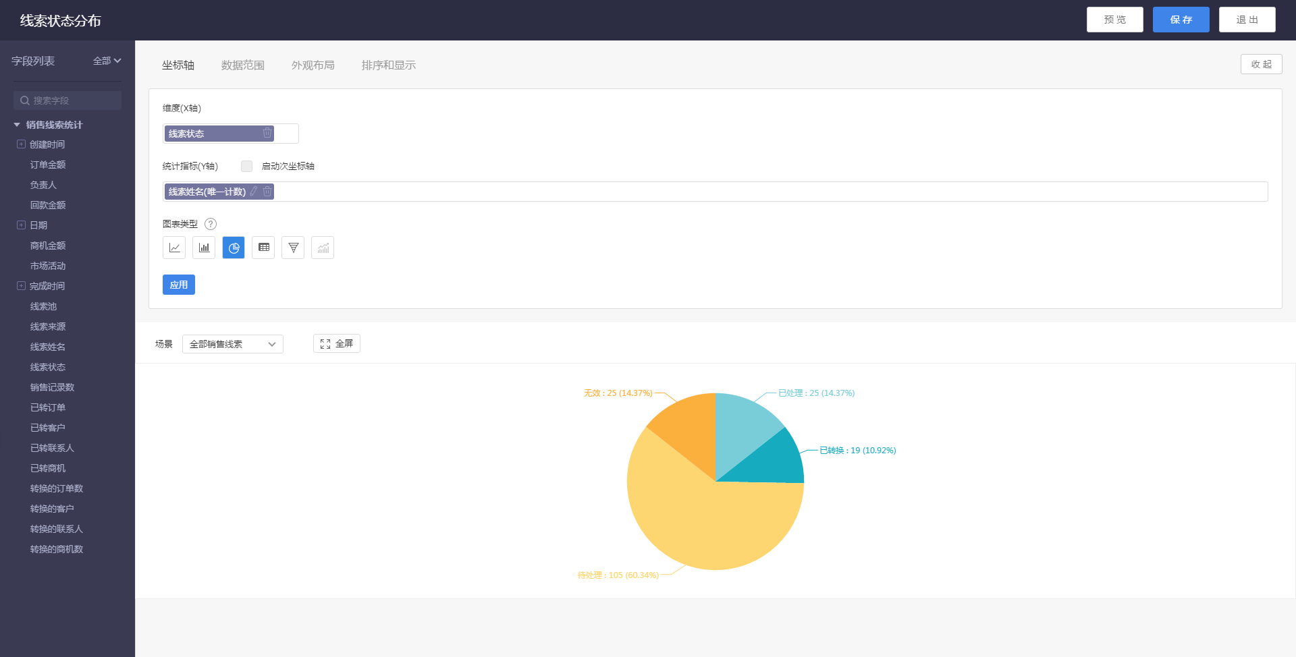The height and width of the screenshot is (657, 1296).
Task: Open the 全部 field filter dropdown
Action: coord(107,61)
